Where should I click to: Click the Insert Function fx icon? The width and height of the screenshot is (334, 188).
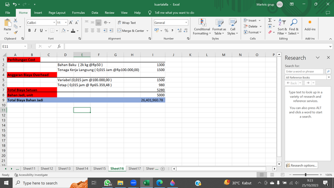(59, 46)
